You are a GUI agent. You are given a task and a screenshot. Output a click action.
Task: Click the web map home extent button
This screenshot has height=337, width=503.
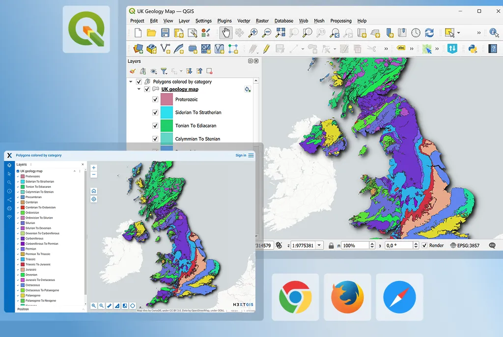pos(94,191)
